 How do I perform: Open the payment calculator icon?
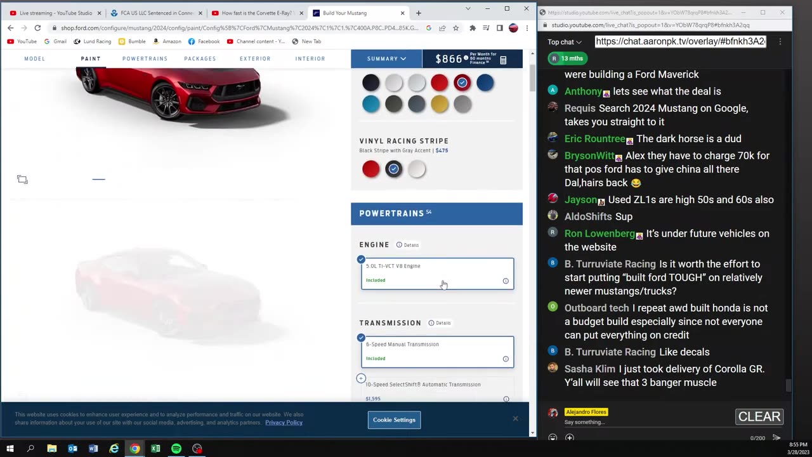click(503, 60)
